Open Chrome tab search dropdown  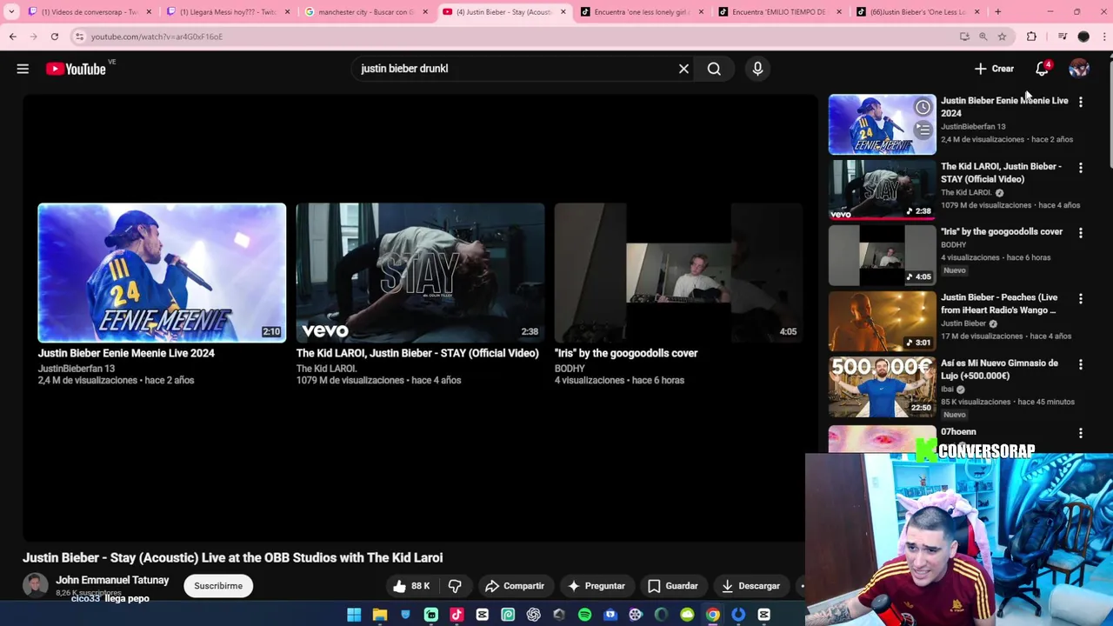click(11, 12)
